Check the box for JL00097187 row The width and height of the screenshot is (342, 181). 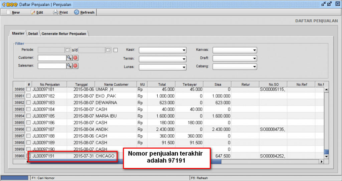[x=29, y=129]
